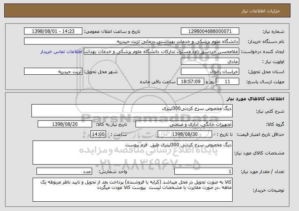The height and width of the screenshot is (211, 299).
Task: Click the تعداد / مقدار مورد نیاز label
Action: 262,172
